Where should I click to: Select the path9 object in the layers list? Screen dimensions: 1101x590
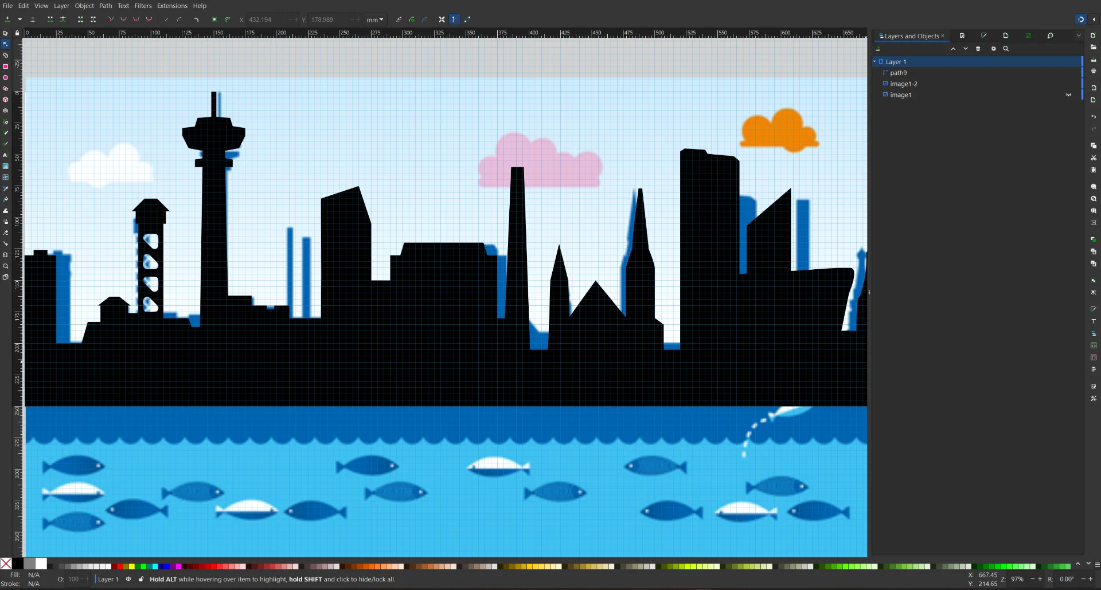898,73
